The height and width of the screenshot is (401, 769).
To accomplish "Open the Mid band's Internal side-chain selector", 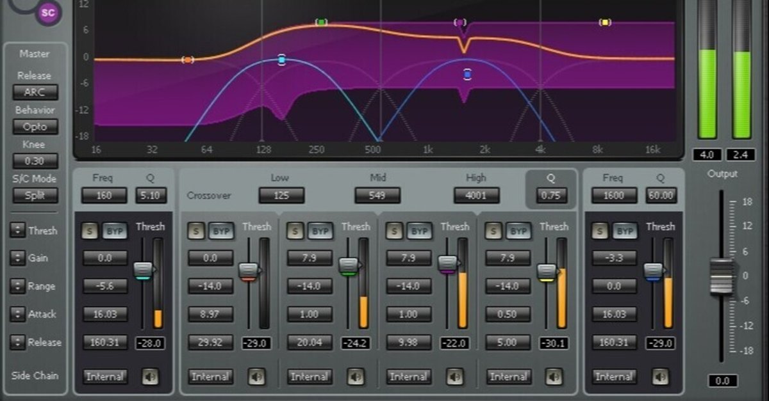I will (x=309, y=377).
